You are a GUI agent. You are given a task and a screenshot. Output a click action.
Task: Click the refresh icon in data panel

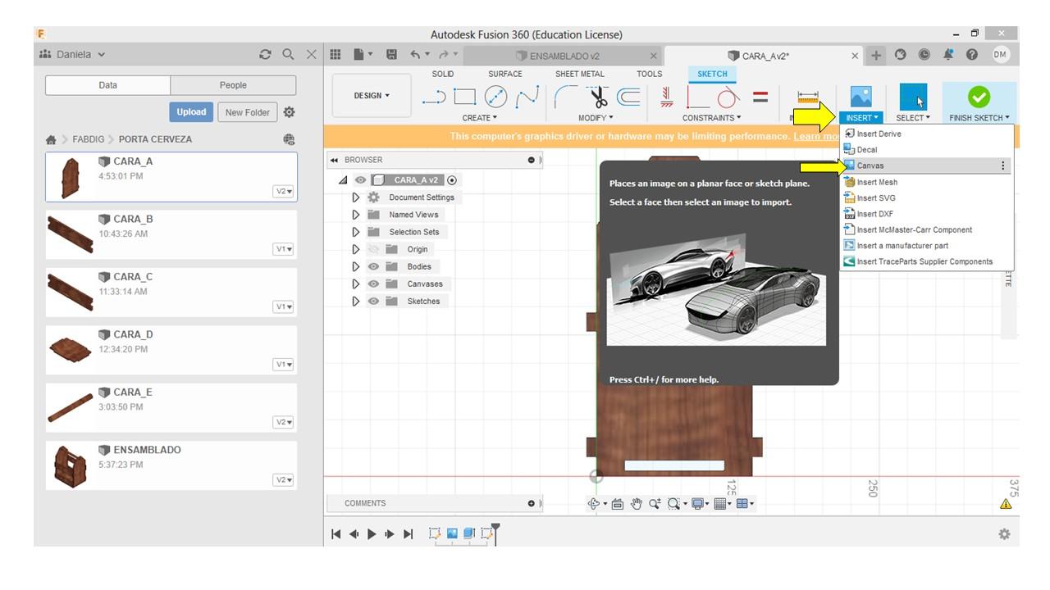tap(264, 55)
